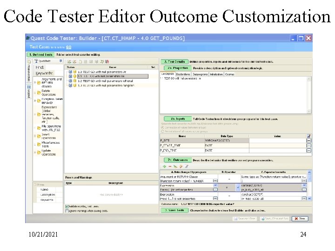Click scroll-down arrow of Outcomes grid scrollbar
Image resolution: width=335 pixels, height=251 pixels.
click(x=309, y=198)
